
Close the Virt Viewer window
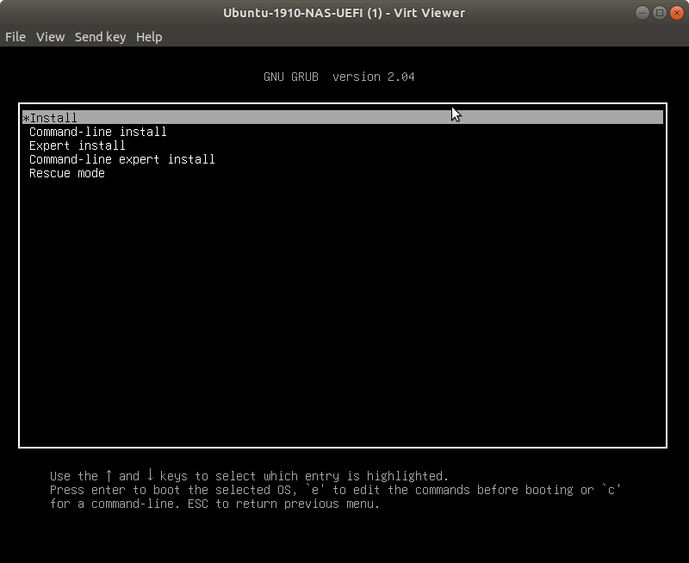click(x=677, y=13)
